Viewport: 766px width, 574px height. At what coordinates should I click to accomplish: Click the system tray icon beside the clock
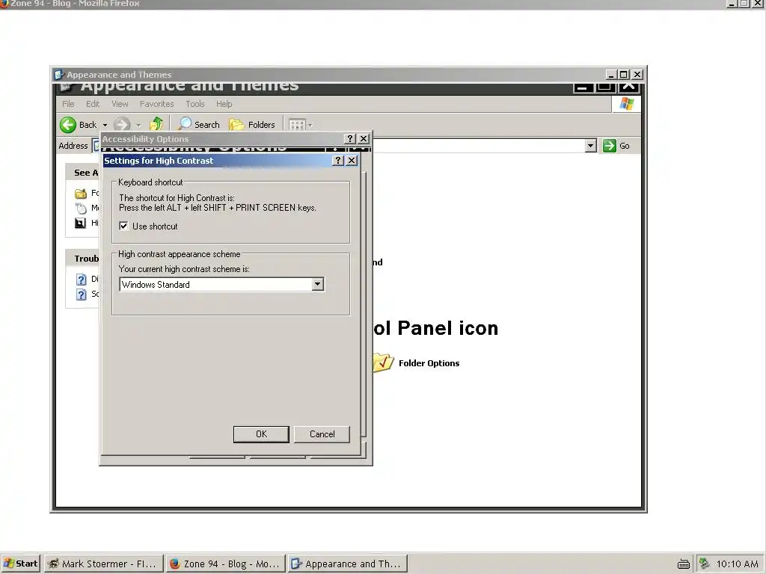[x=704, y=564]
